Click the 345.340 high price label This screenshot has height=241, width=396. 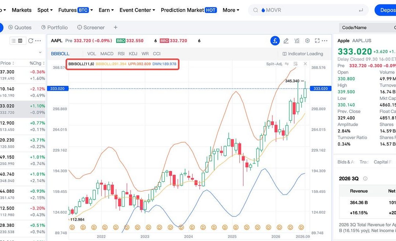pos(292,81)
